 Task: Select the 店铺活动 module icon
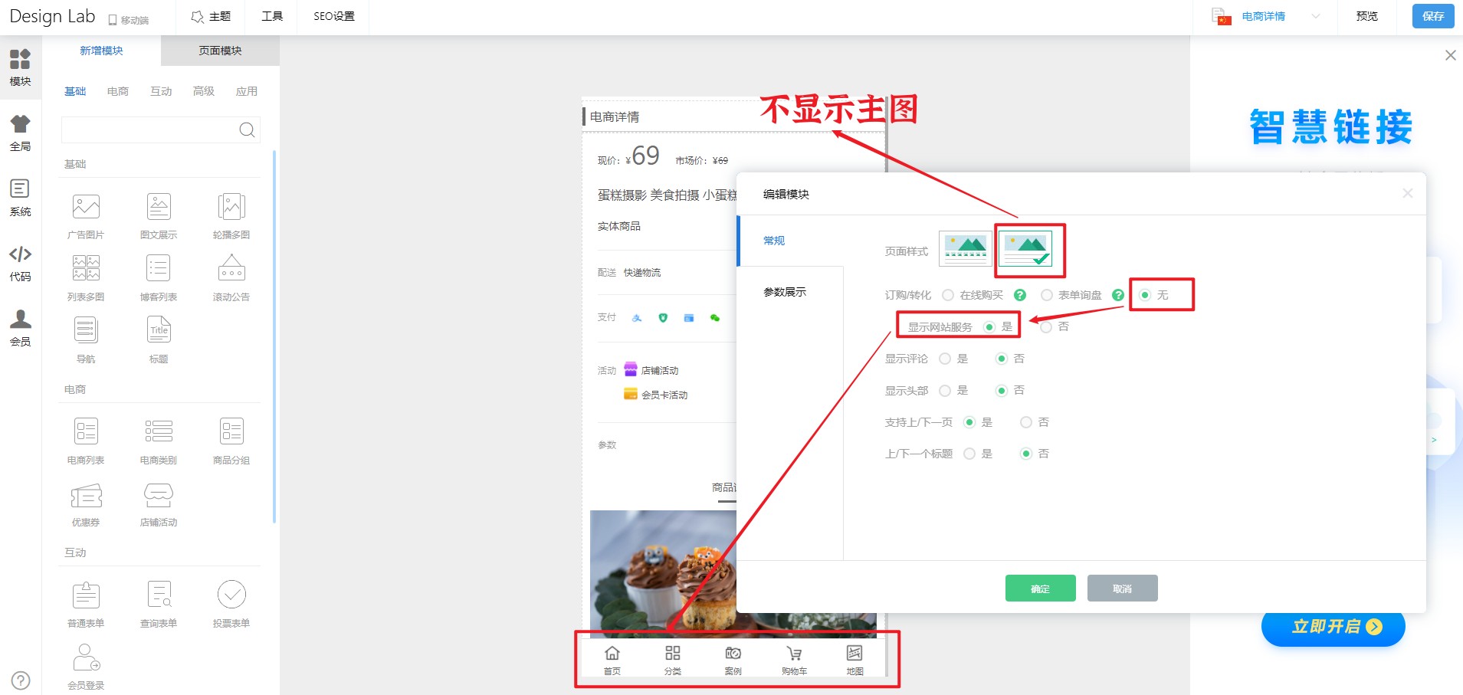159,496
